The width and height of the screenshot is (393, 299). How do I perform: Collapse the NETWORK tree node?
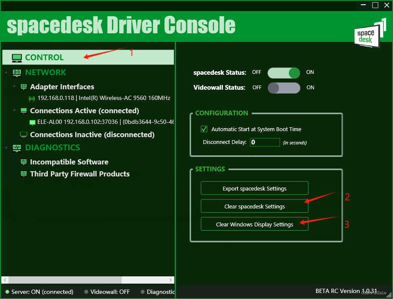click(6, 73)
